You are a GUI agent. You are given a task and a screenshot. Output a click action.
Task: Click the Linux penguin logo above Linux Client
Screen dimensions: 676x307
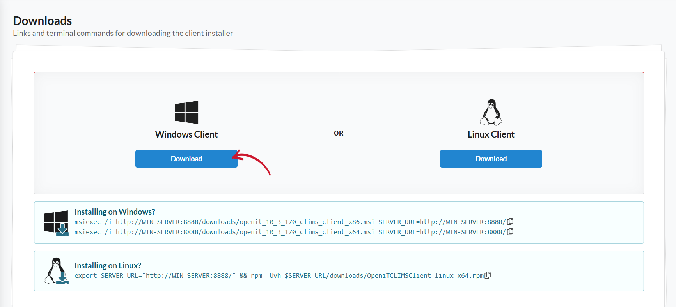pos(491,112)
